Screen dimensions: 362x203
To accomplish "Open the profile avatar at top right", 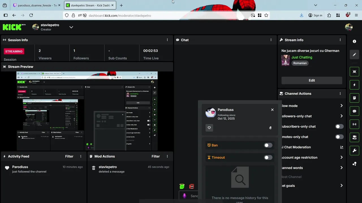I will tap(349, 27).
